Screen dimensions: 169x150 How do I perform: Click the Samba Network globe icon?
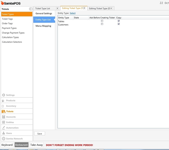point(4,139)
